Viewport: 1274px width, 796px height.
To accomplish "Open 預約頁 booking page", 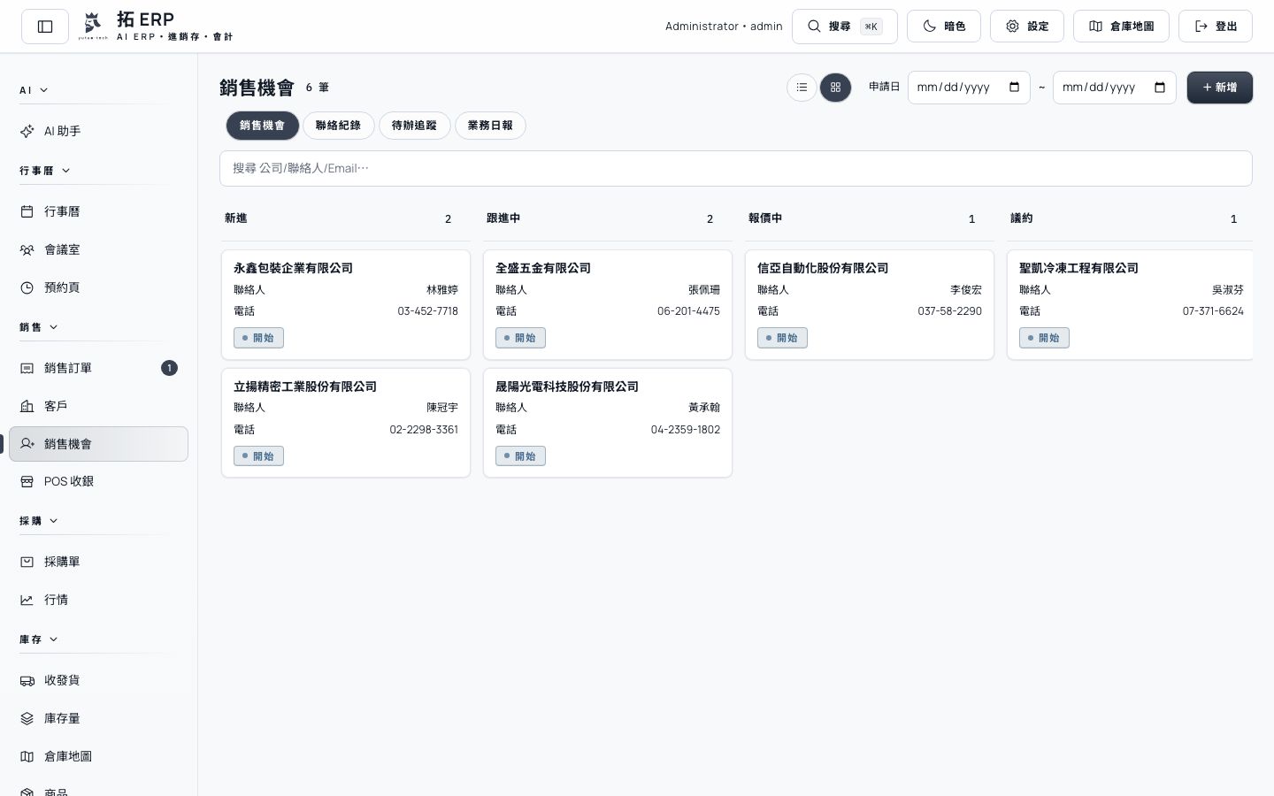I will pyautogui.click(x=98, y=287).
